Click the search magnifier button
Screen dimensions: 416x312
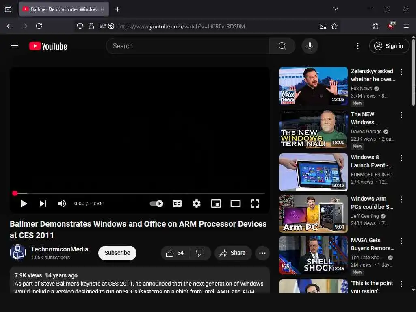282,46
